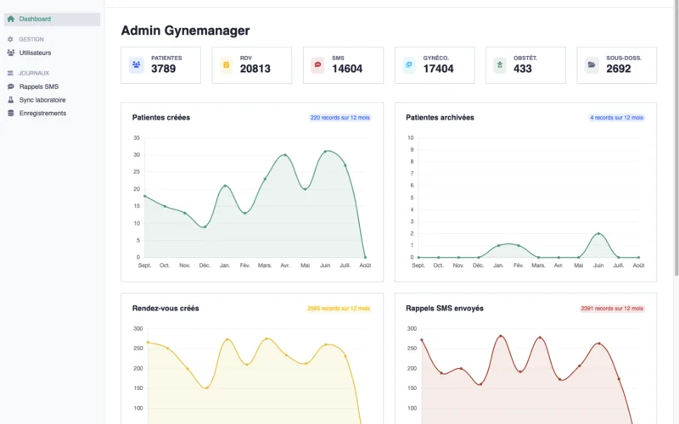Open Sync laboratoire log
The height and width of the screenshot is (424, 679).
tap(42, 100)
